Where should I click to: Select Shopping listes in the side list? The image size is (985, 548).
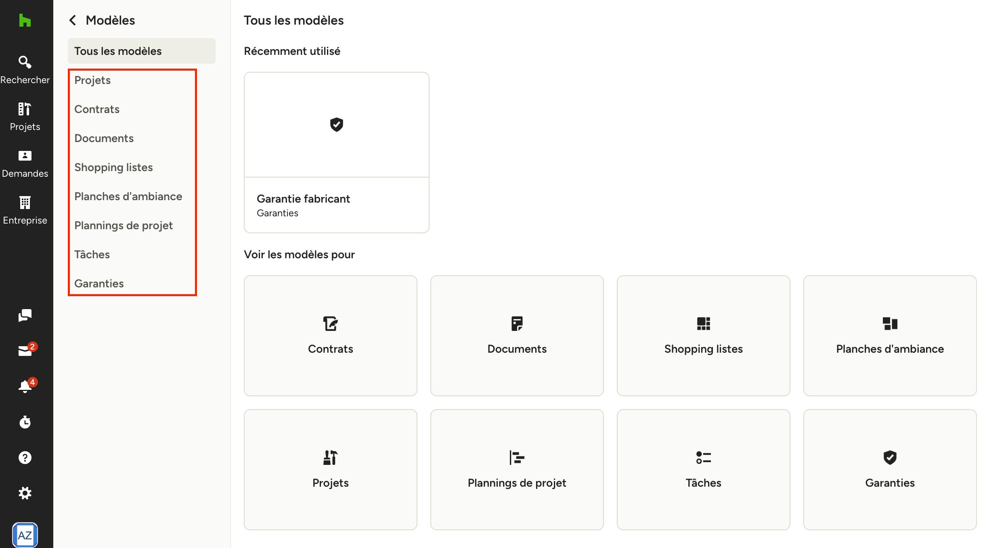(113, 167)
